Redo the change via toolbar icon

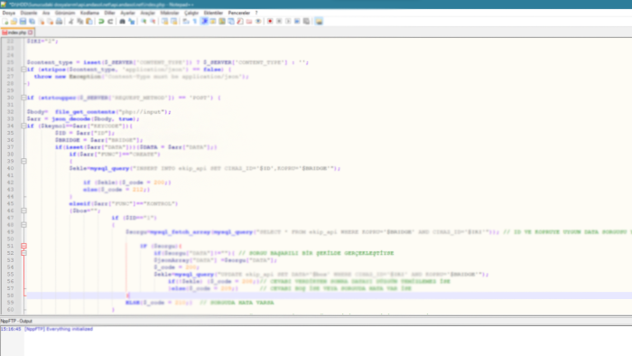tap(110, 21)
